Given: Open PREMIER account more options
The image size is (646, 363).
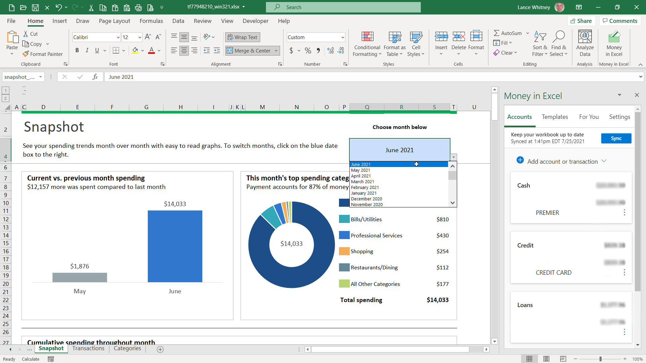Looking at the screenshot, I should [624, 212].
